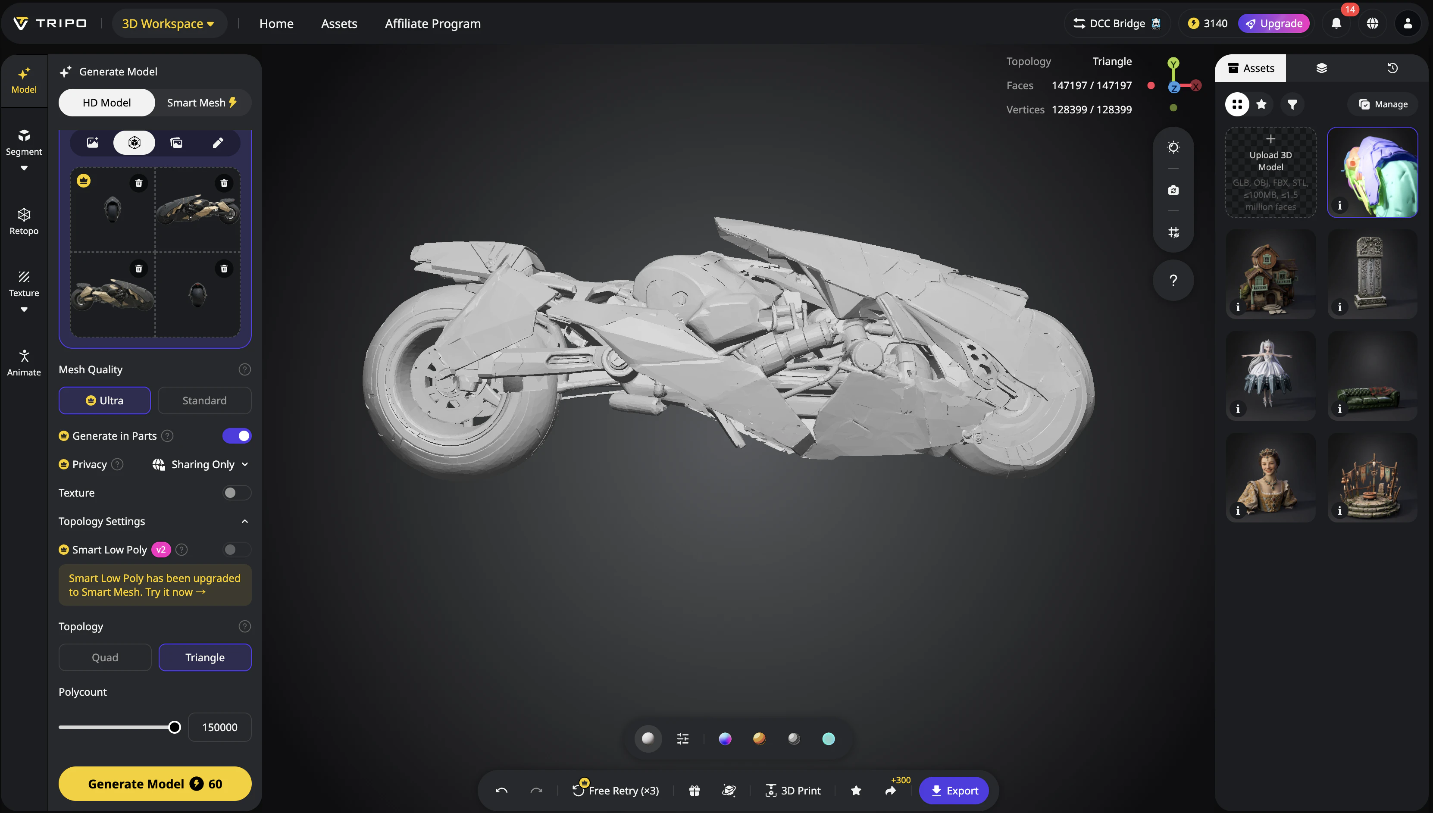Image resolution: width=1433 pixels, height=813 pixels.
Task: Delete the front helmet view image
Action: pyautogui.click(x=138, y=183)
